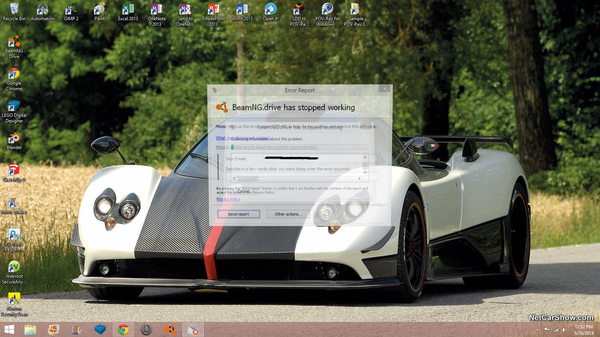Screen dimensions: 600x337
Task: Open the Privacy Policy link
Action: click(228, 199)
